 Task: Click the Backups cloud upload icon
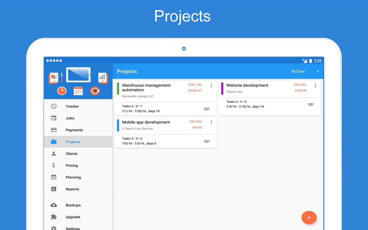(54, 205)
